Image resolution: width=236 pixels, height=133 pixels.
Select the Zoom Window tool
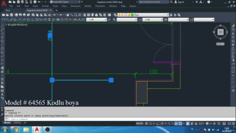(x=76, y=15)
